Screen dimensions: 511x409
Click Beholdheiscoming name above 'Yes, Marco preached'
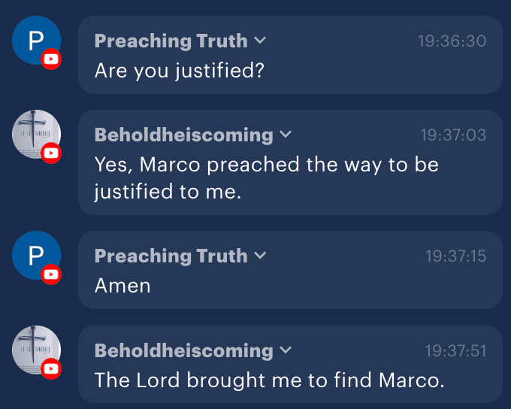click(x=184, y=135)
